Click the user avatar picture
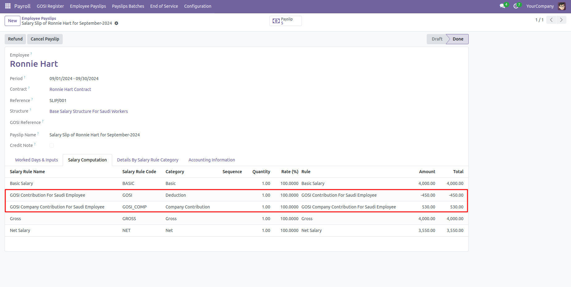 point(562,6)
